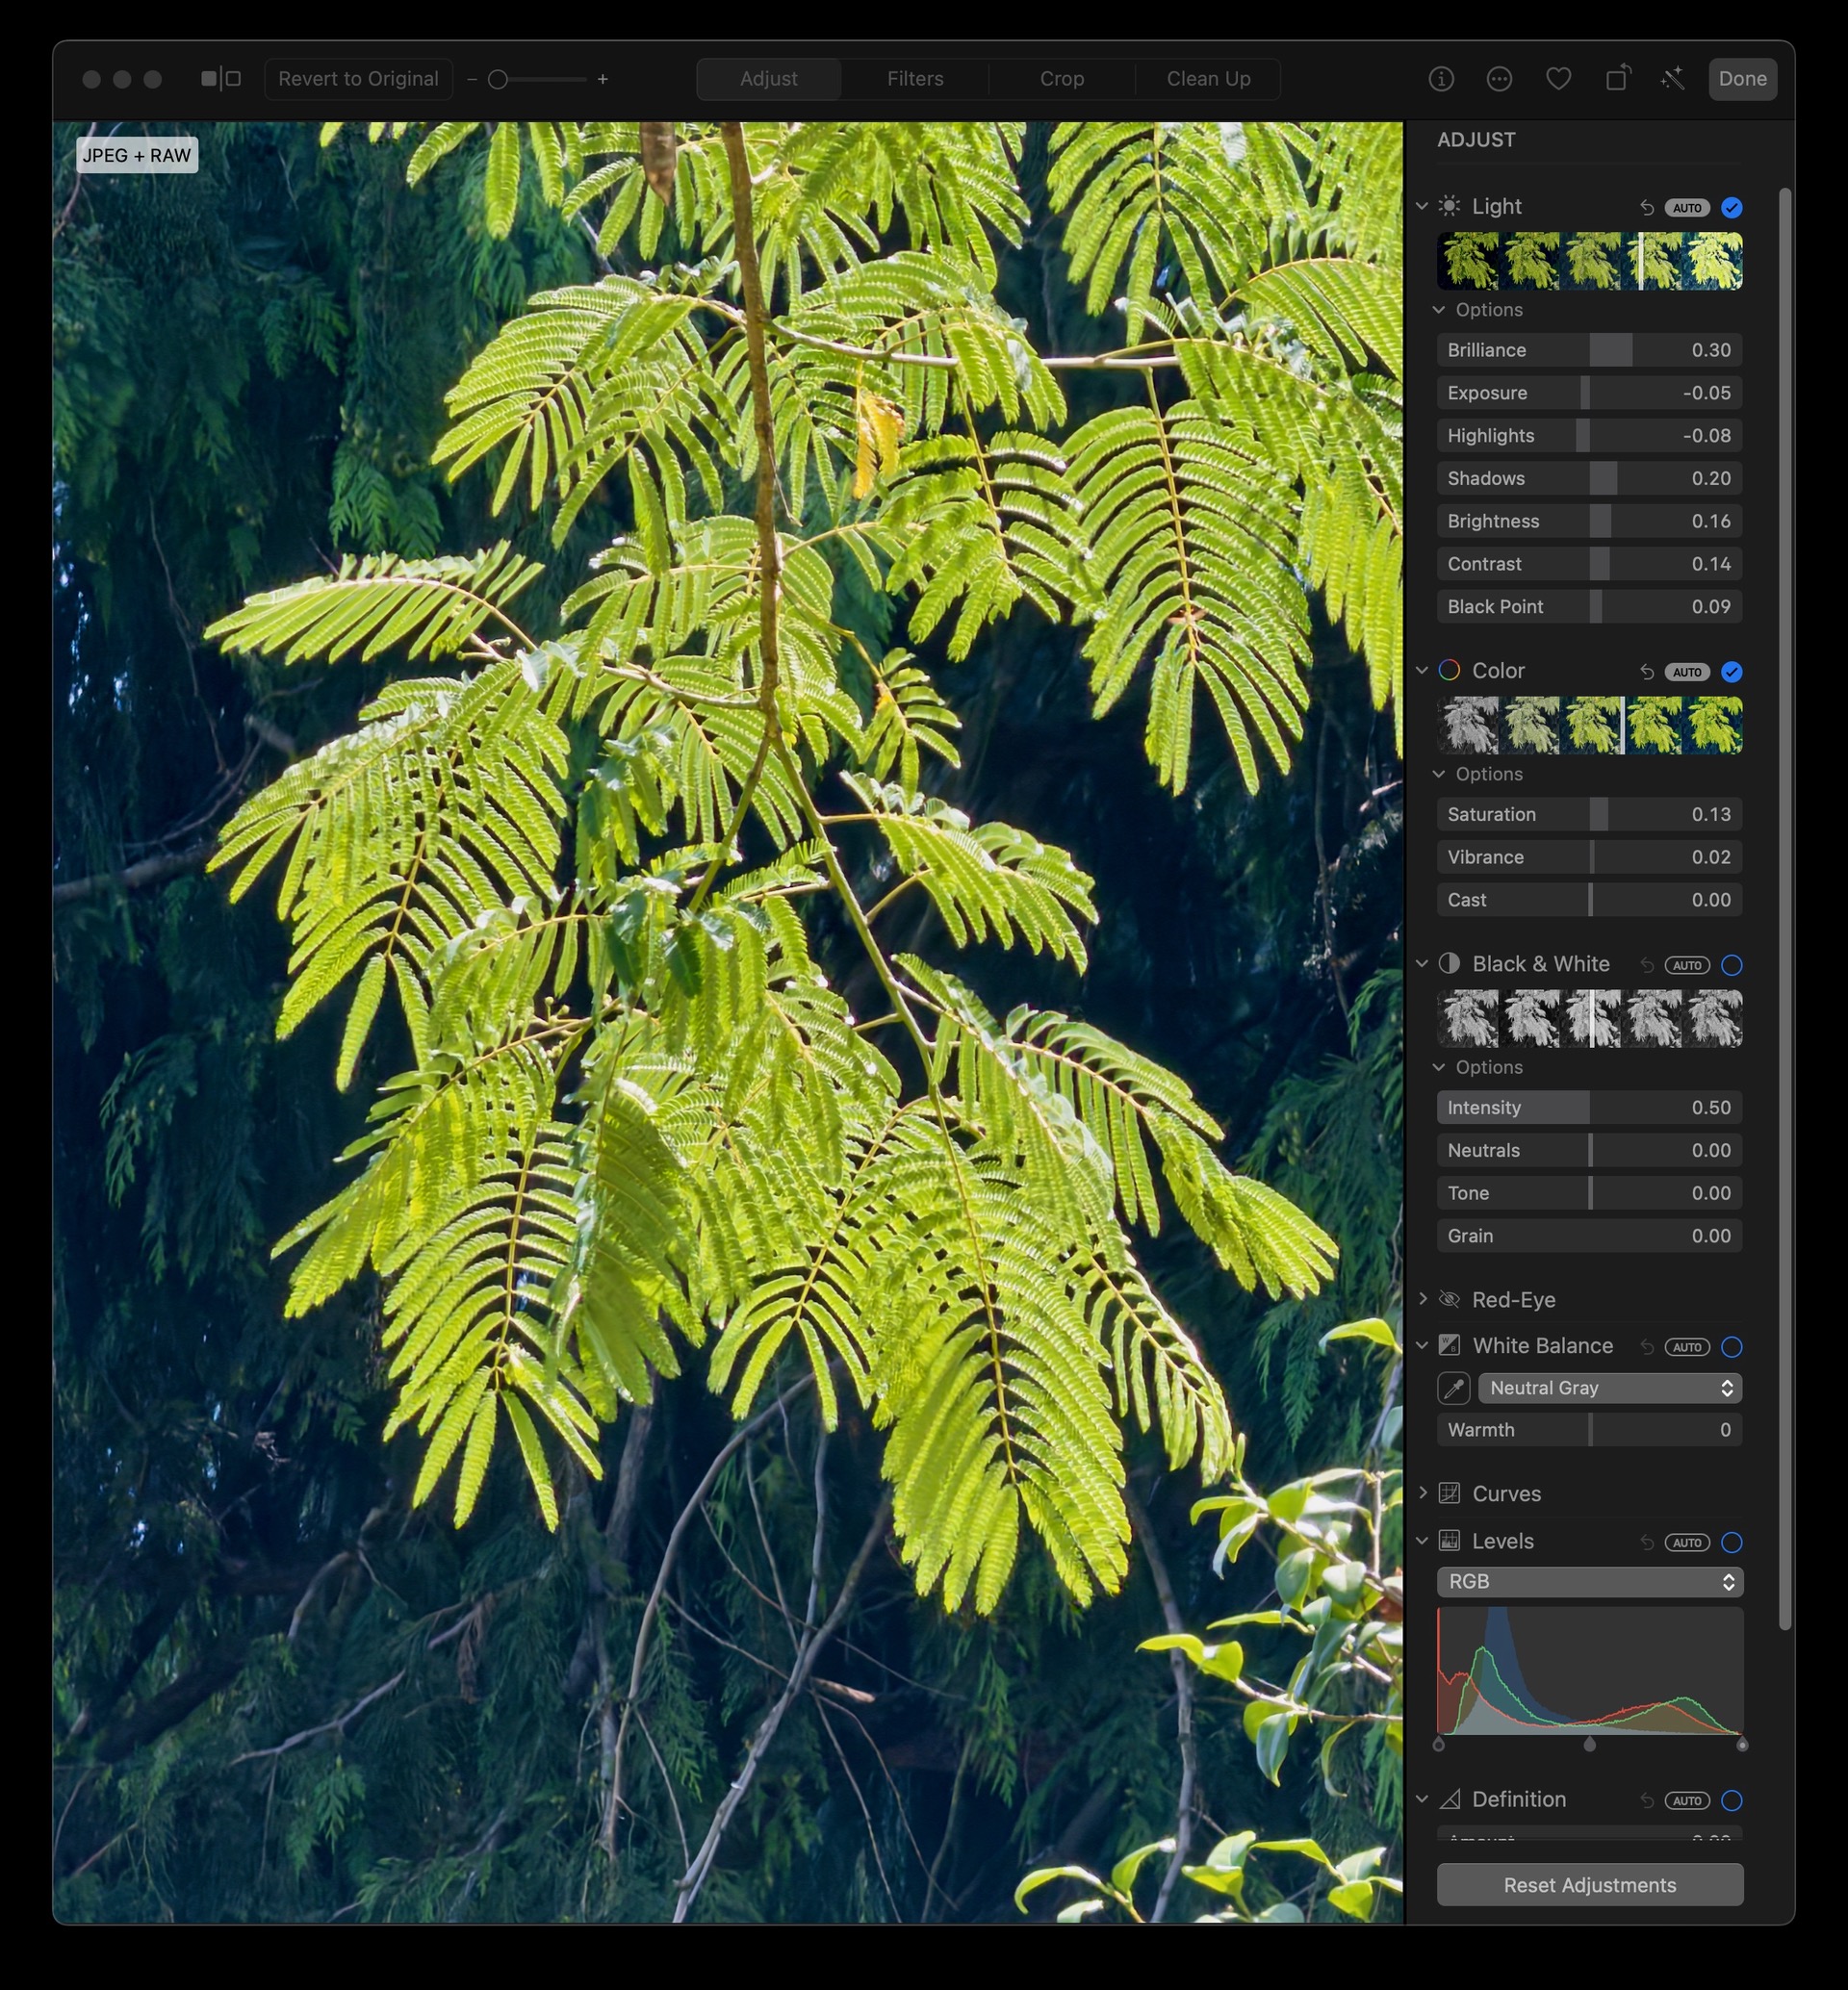This screenshot has height=1990, width=1848.
Task: Click the Color circle icon
Action: [x=1449, y=670]
